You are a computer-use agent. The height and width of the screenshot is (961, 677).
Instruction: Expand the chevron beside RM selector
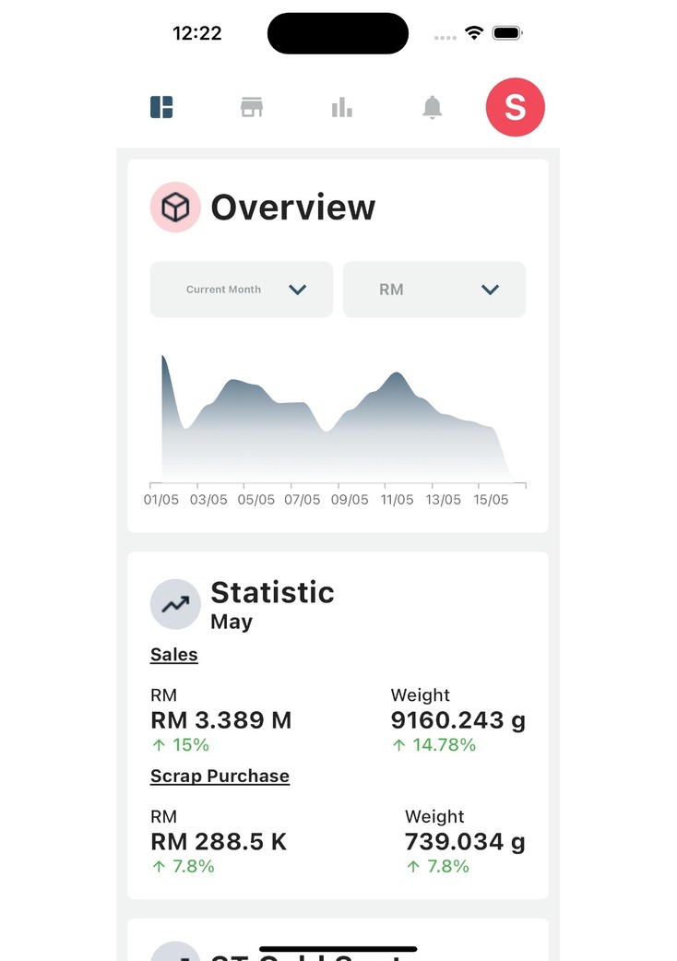490,290
